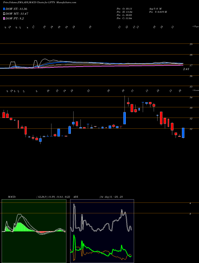This screenshot has height=263, width=199.
Task: Click the last blue candlestick on the right
Action: click(183, 133)
